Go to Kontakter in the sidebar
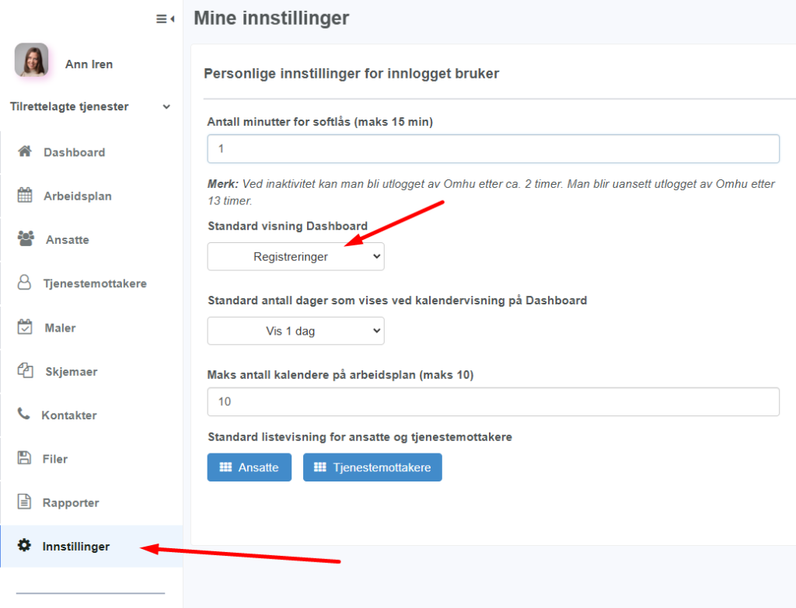The width and height of the screenshot is (796, 608). (x=69, y=415)
